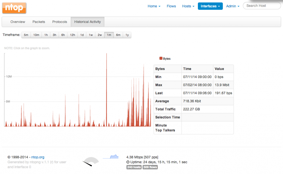The height and width of the screenshot is (174, 283).
Task: Expand the Hosts dropdown
Action: pyautogui.click(x=188, y=6)
